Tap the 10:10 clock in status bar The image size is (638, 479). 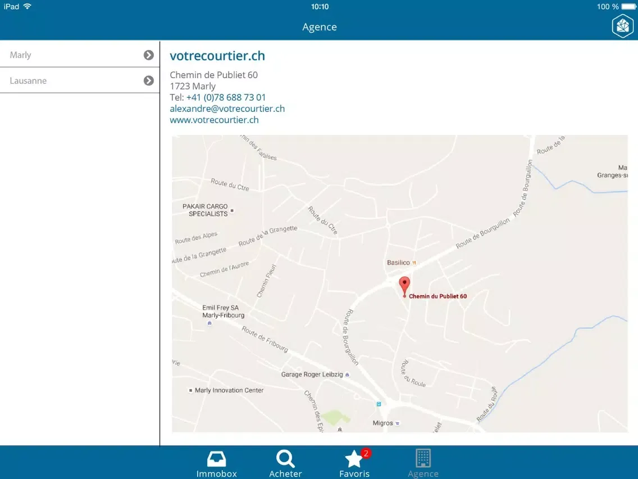[x=320, y=7]
